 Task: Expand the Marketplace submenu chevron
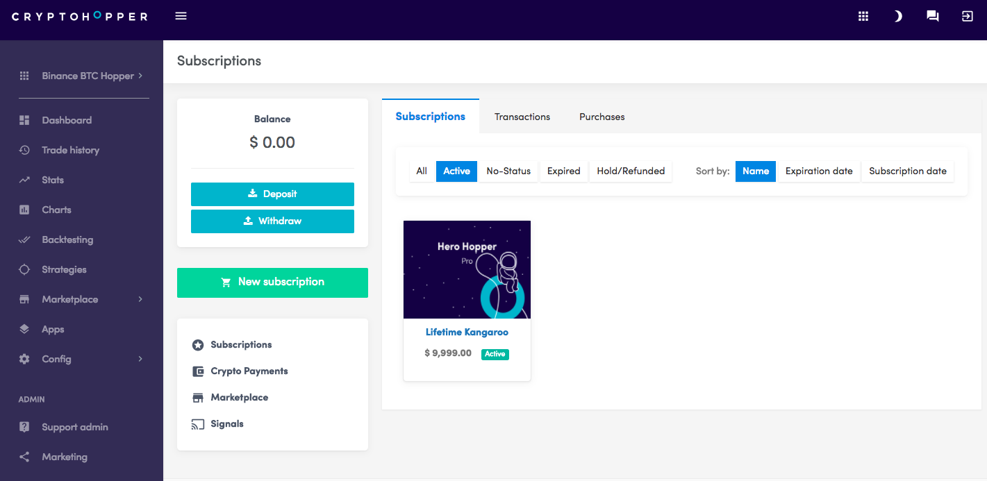(140, 299)
